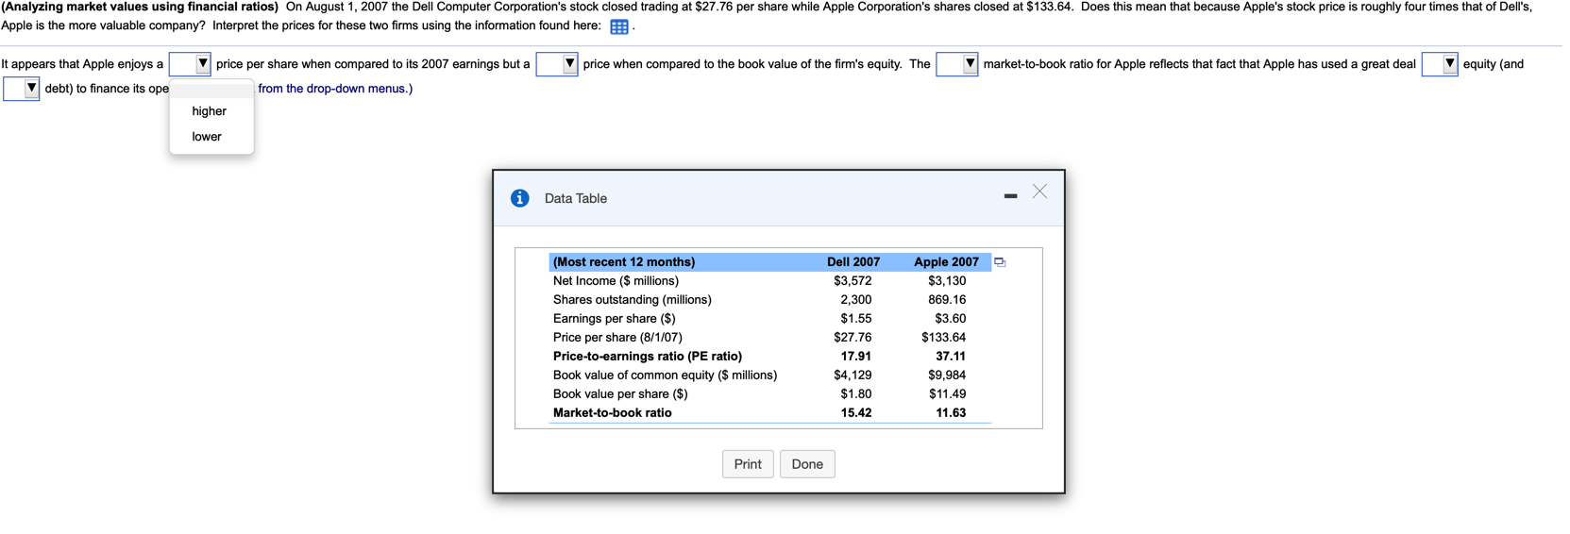Open dropdown before 'price when compared to the book'
This screenshot has width=1570, height=534.
coord(557,64)
